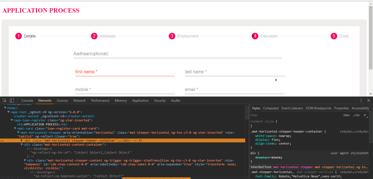Toggle the device toolbar icon
Screen dimensions: 373x179
point(12,101)
